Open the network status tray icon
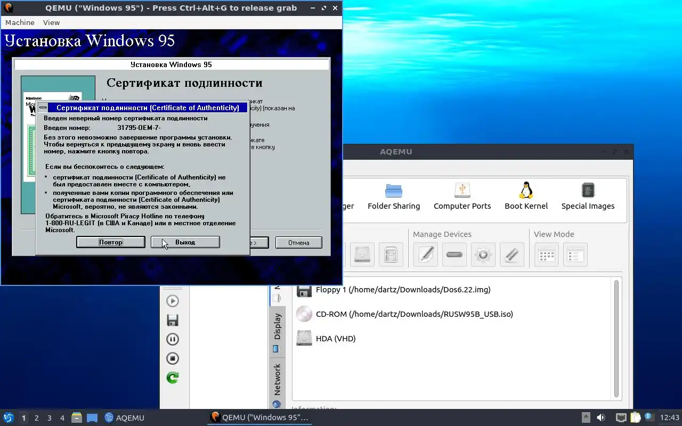The image size is (682, 426). pyautogui.click(x=621, y=417)
